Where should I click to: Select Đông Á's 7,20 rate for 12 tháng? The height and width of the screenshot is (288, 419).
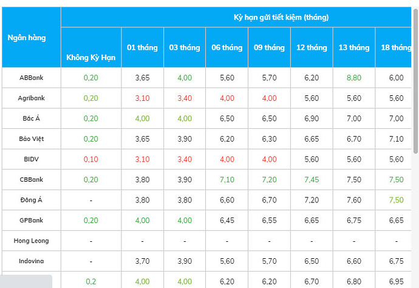[x=312, y=200]
